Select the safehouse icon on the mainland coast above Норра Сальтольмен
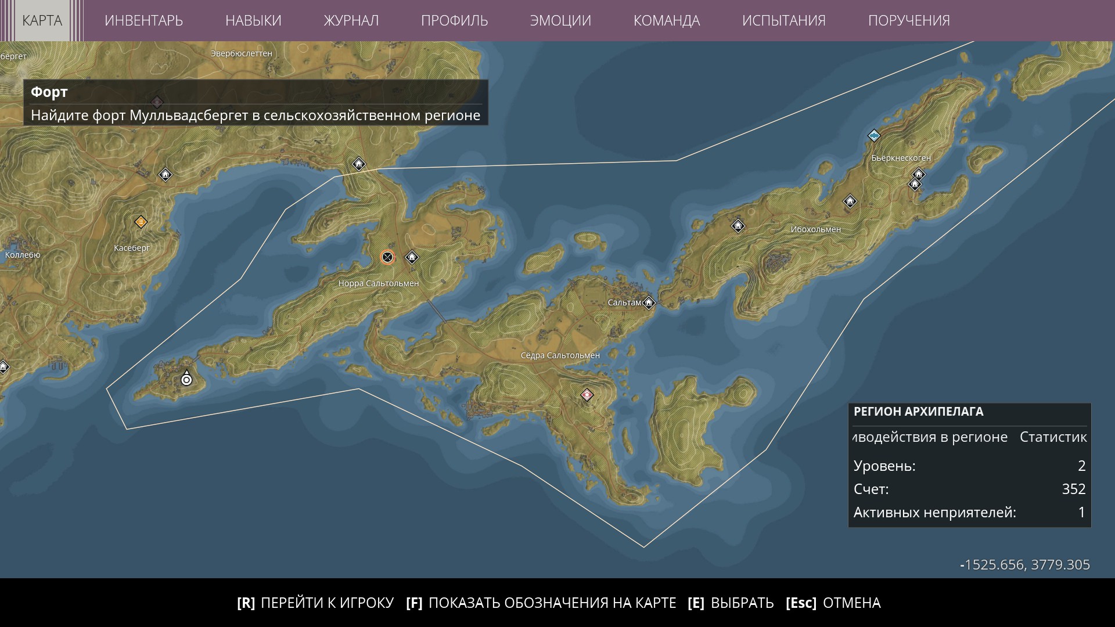The width and height of the screenshot is (1115, 627). tap(359, 164)
